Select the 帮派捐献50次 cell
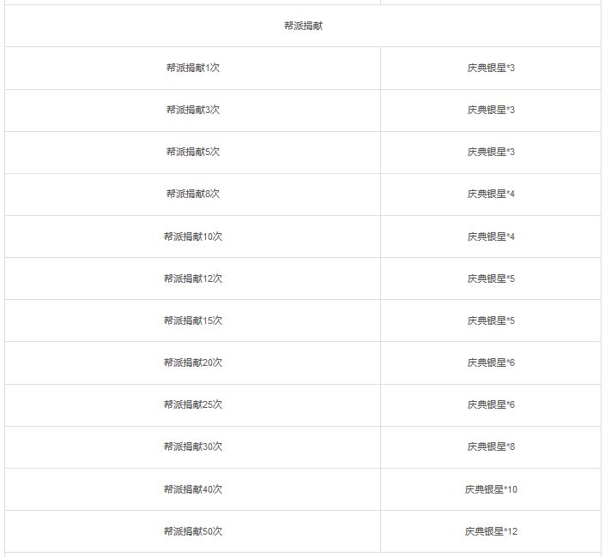The width and height of the screenshot is (605, 557). 192,531
